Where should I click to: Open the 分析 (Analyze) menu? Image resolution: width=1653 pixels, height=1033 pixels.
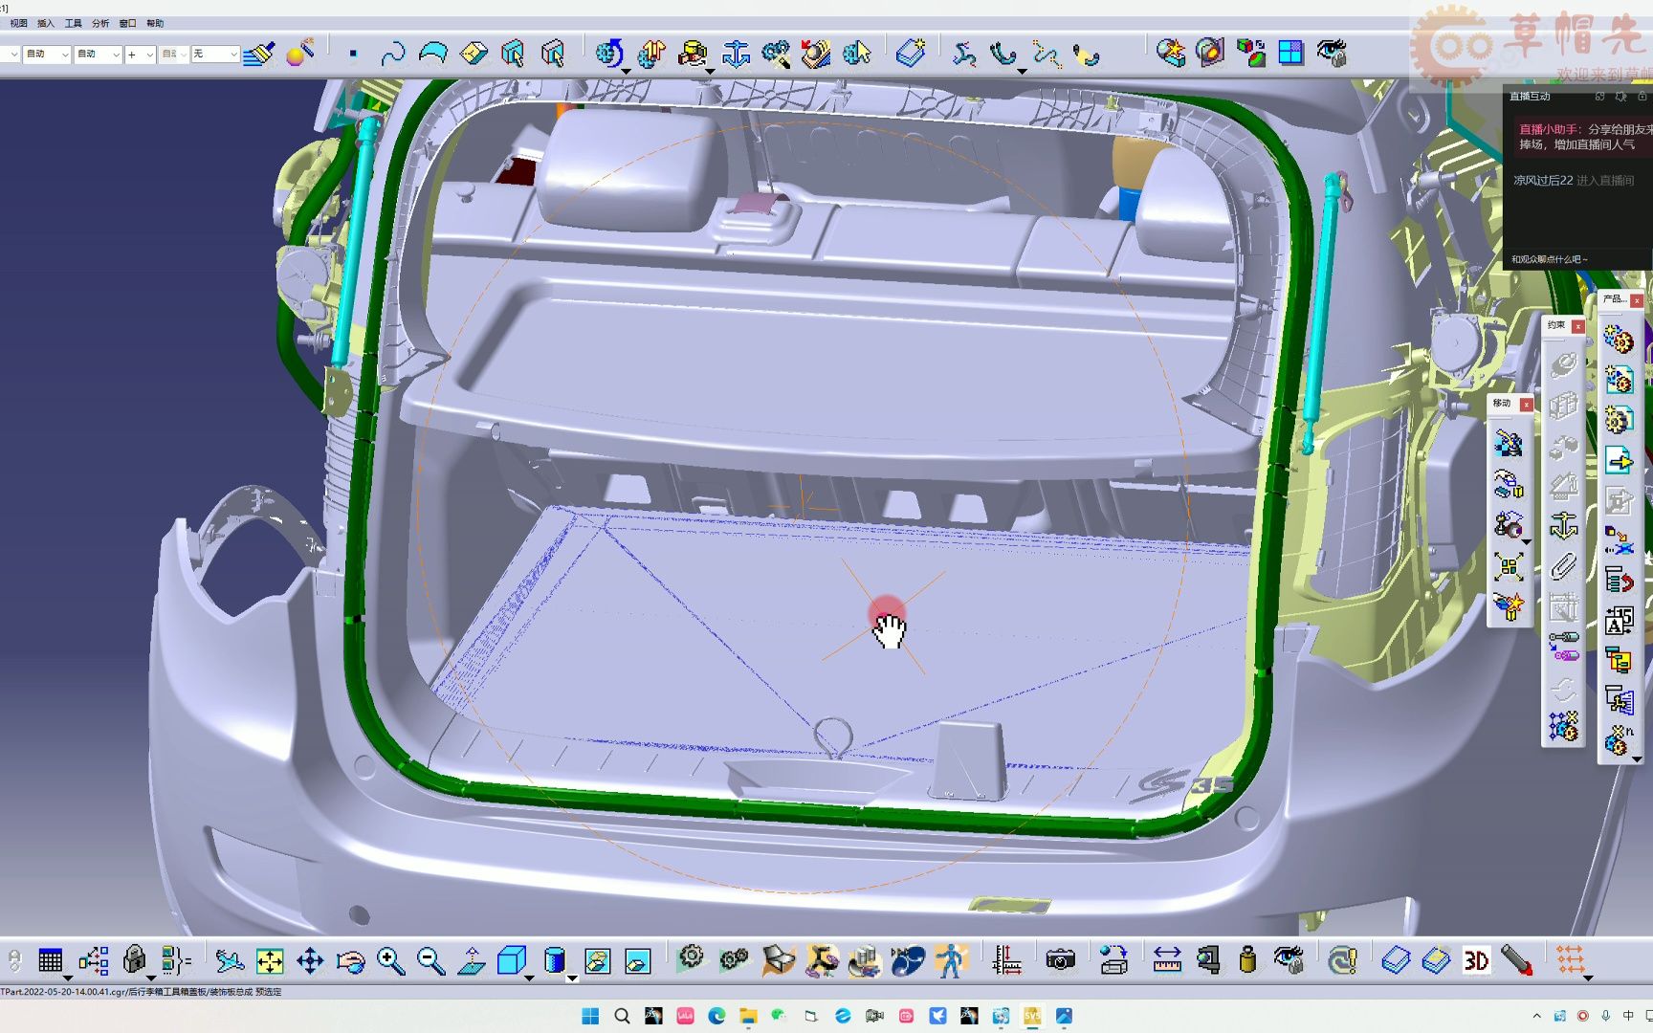tap(100, 23)
